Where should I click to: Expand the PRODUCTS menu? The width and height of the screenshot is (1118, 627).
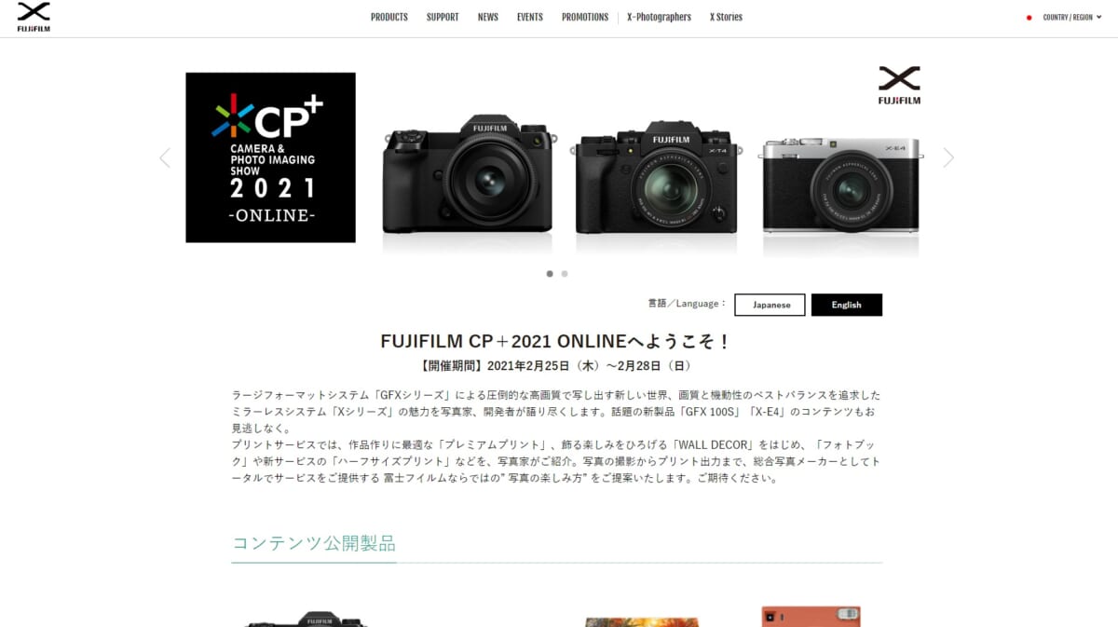(389, 18)
